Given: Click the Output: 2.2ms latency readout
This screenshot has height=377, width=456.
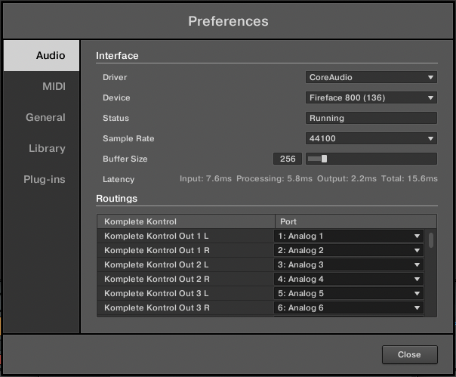Looking at the screenshot, I should 347,179.
